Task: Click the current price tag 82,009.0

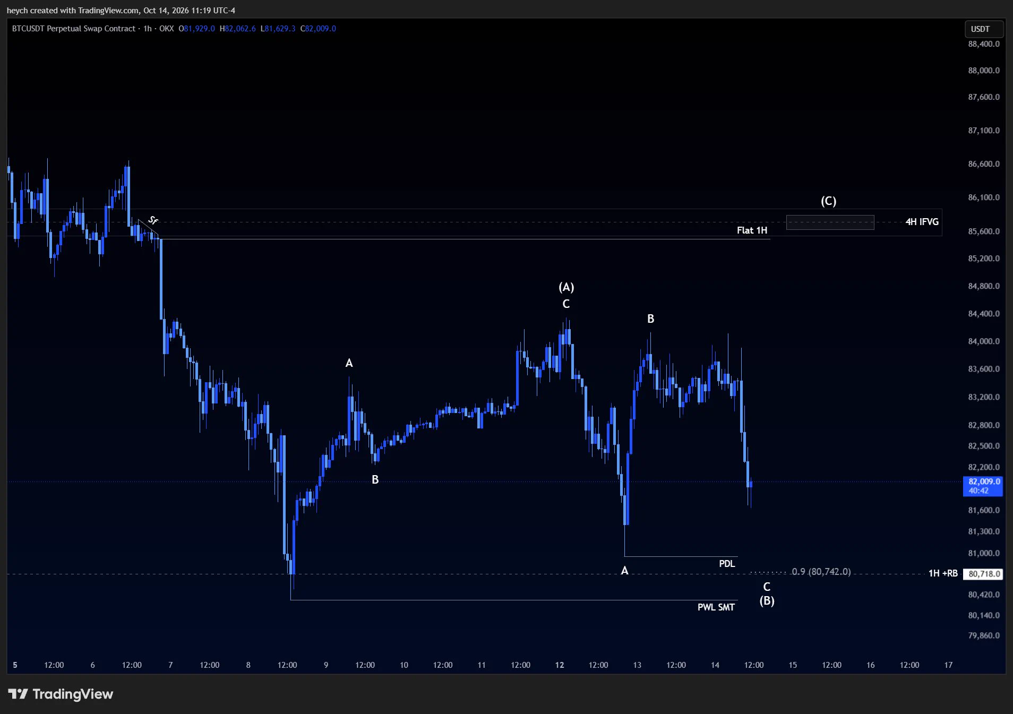Action: (x=983, y=486)
